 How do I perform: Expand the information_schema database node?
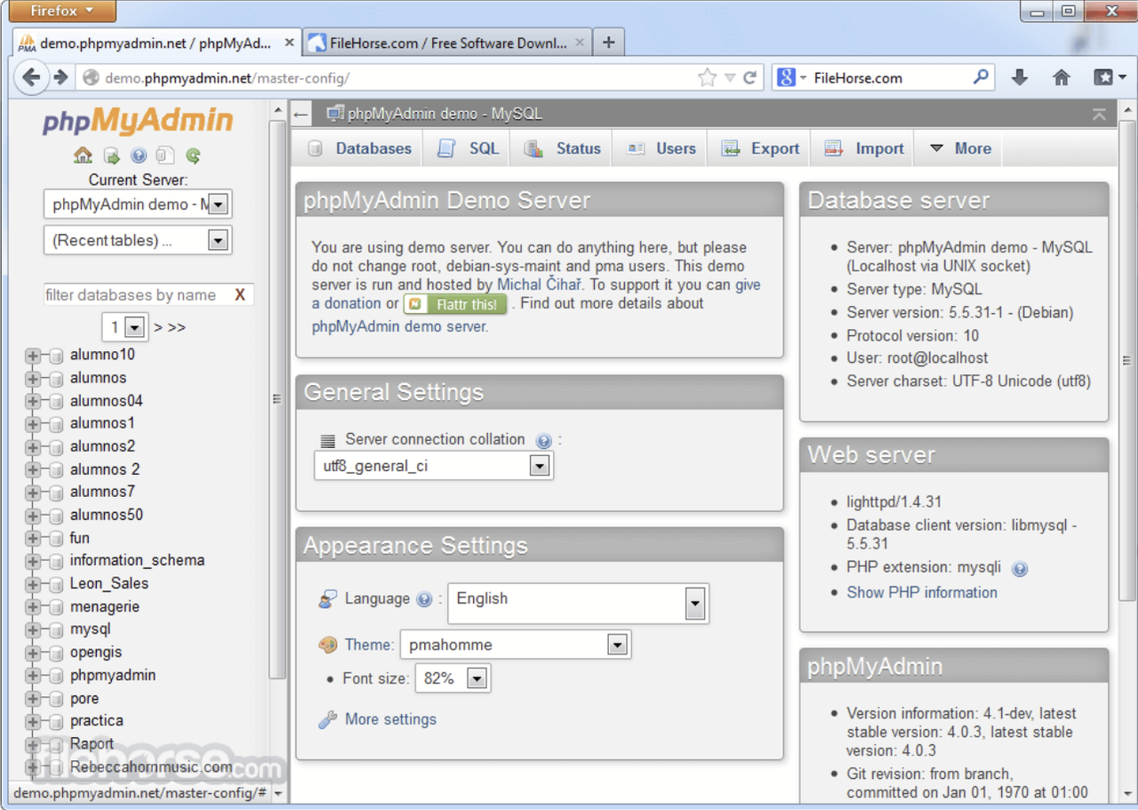click(34, 561)
